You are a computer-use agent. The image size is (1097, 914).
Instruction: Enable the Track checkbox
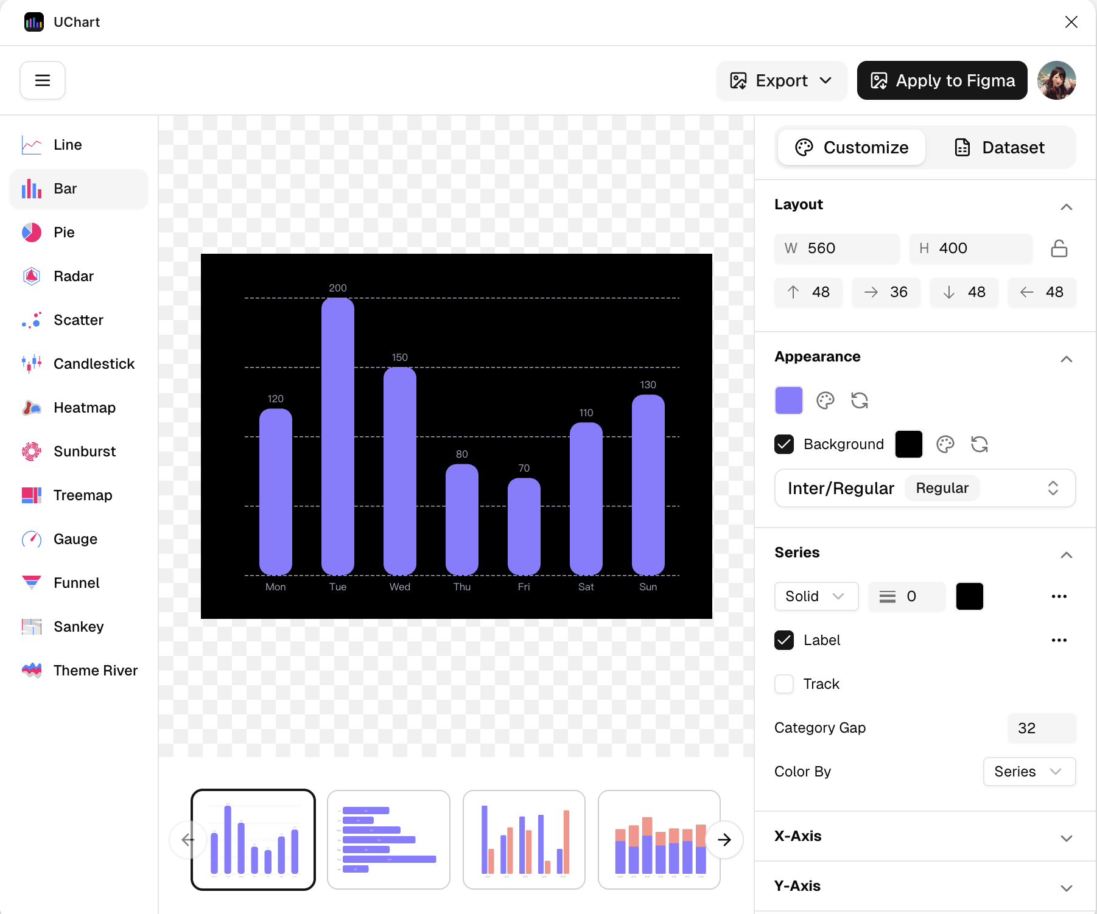tap(784, 684)
